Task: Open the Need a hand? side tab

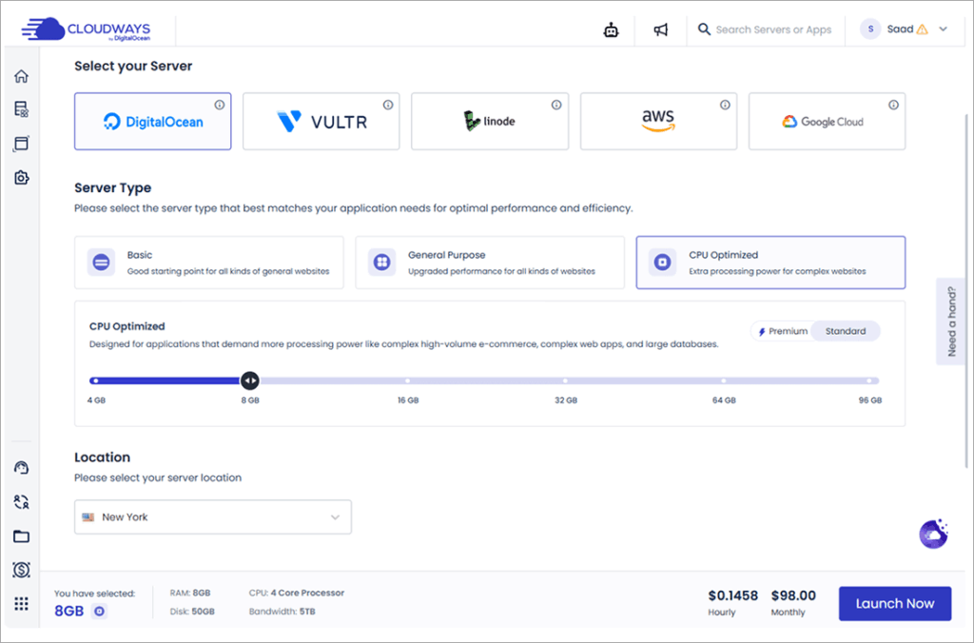Action: click(952, 321)
